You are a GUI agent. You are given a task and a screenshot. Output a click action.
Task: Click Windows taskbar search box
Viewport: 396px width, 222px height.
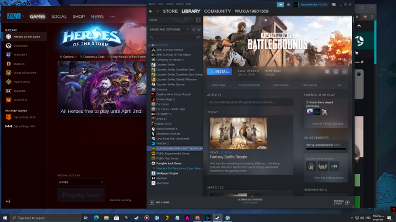(45, 218)
